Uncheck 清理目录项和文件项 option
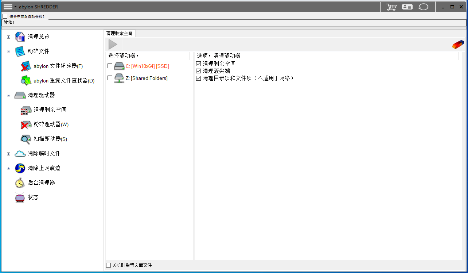 (199, 78)
